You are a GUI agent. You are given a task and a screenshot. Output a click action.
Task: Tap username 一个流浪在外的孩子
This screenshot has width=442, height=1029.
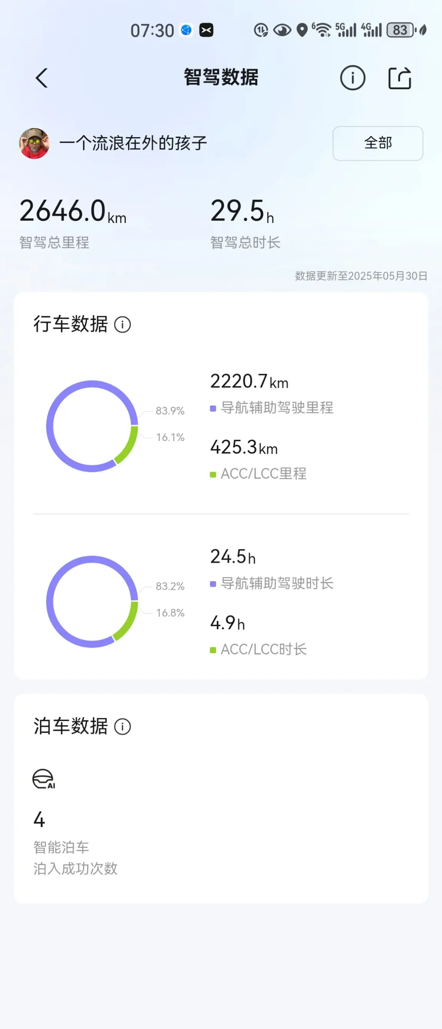point(133,143)
